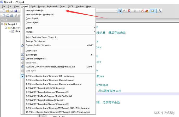Click the Kill all breakpoints icon
The width and height of the screenshot is (179, 117).
[147, 11]
